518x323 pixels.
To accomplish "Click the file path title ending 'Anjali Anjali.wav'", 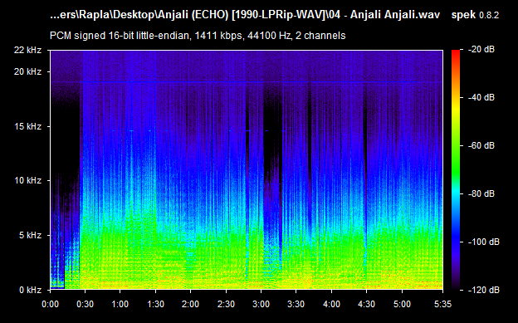I will click(245, 15).
